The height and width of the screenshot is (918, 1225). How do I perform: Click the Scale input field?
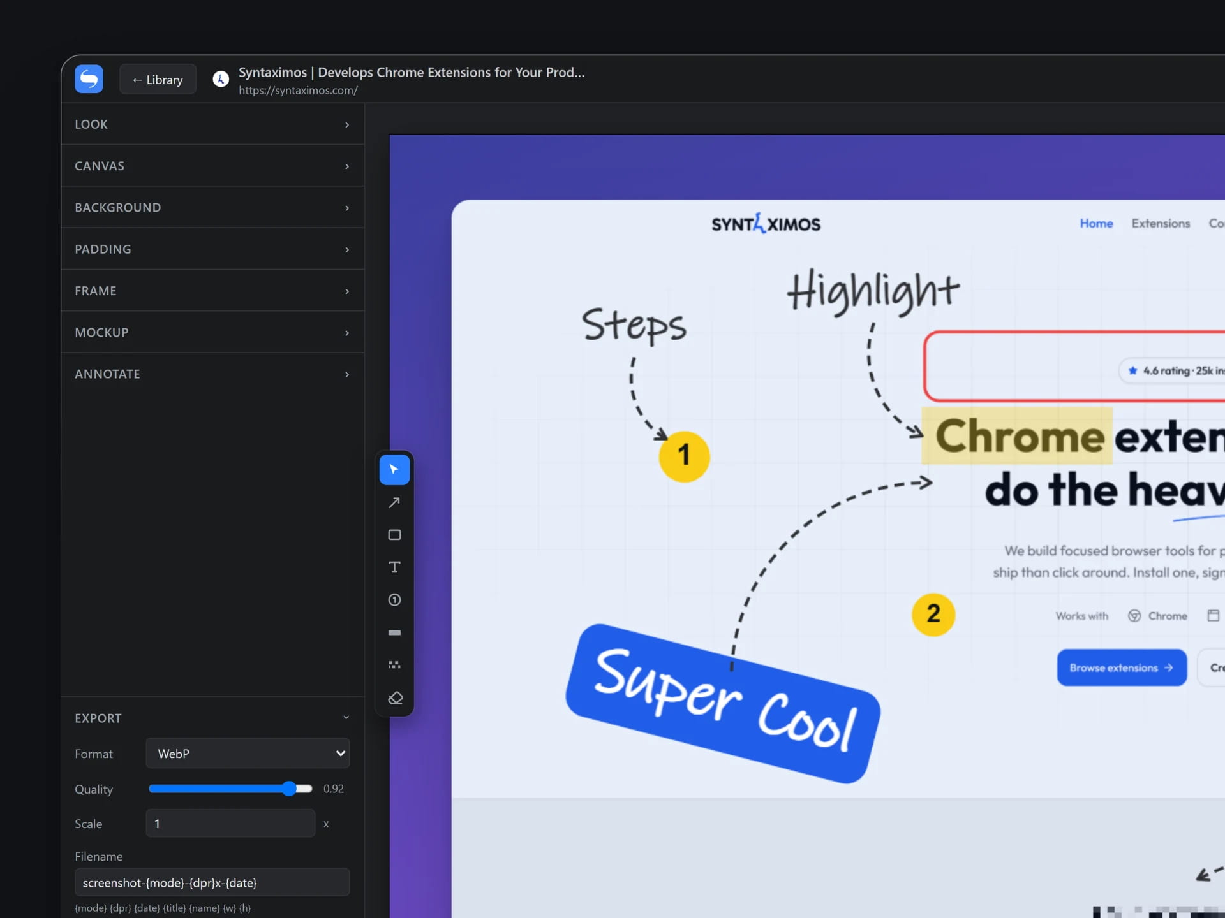(230, 823)
